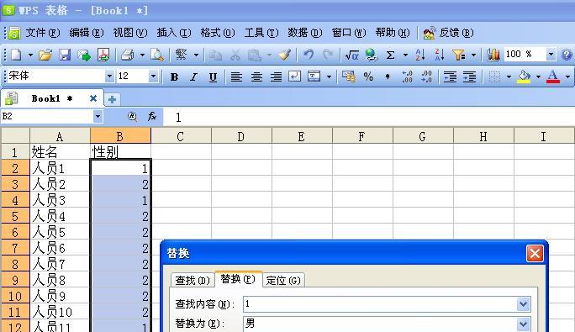Close the Book1 document tab
Viewport: 575px width, 332px height.
click(x=93, y=98)
